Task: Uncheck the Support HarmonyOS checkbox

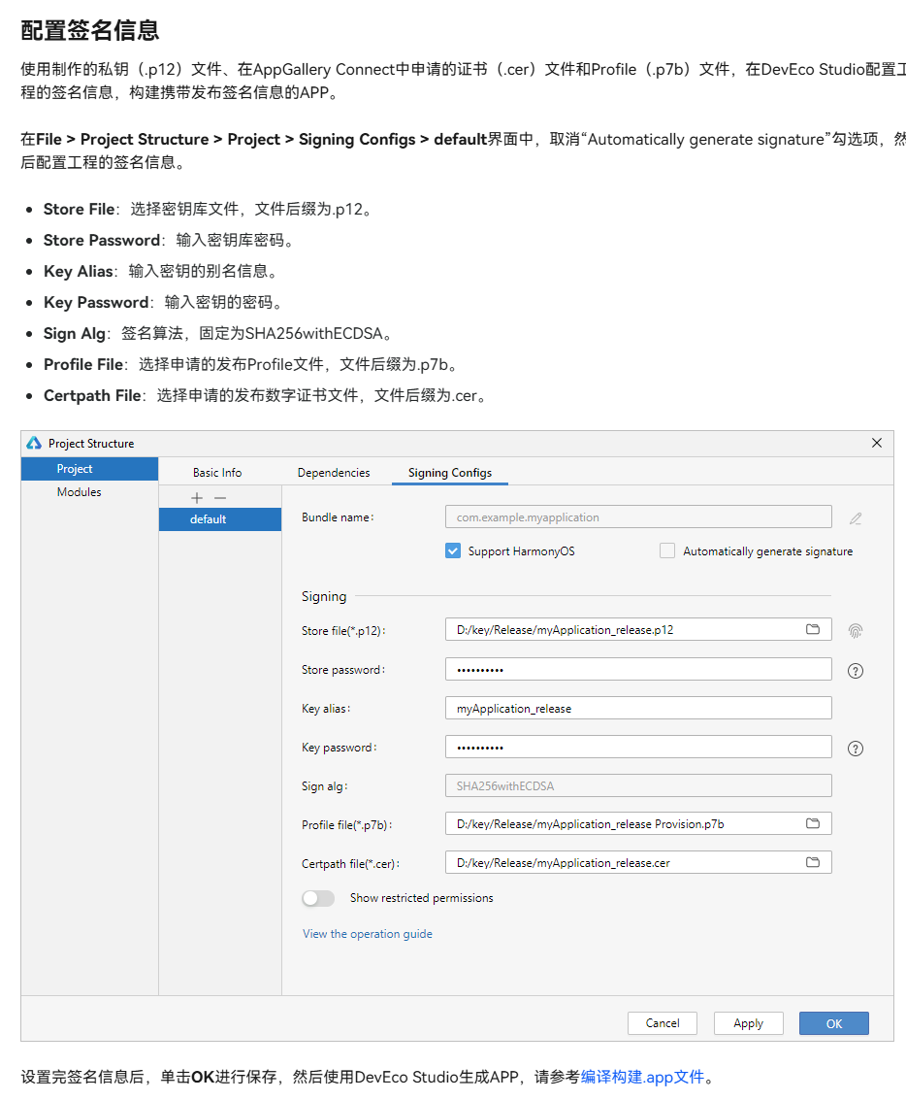Action: 453,550
